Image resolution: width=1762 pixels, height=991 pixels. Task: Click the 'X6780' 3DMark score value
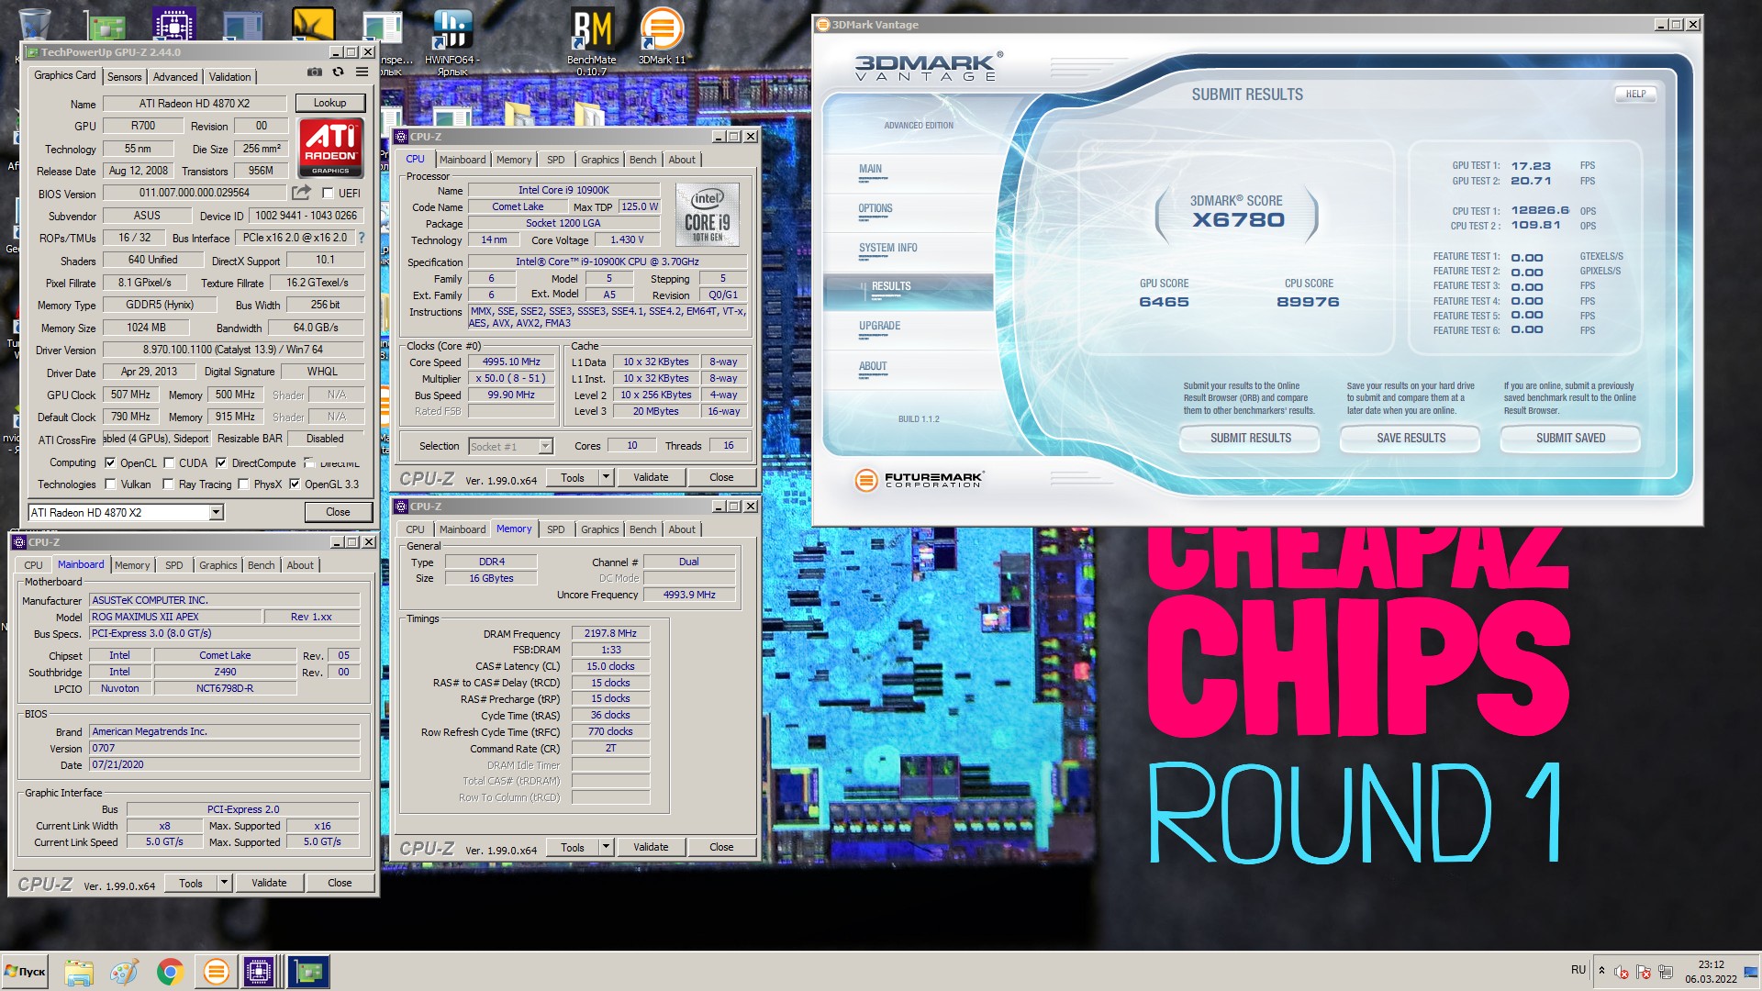1238,220
